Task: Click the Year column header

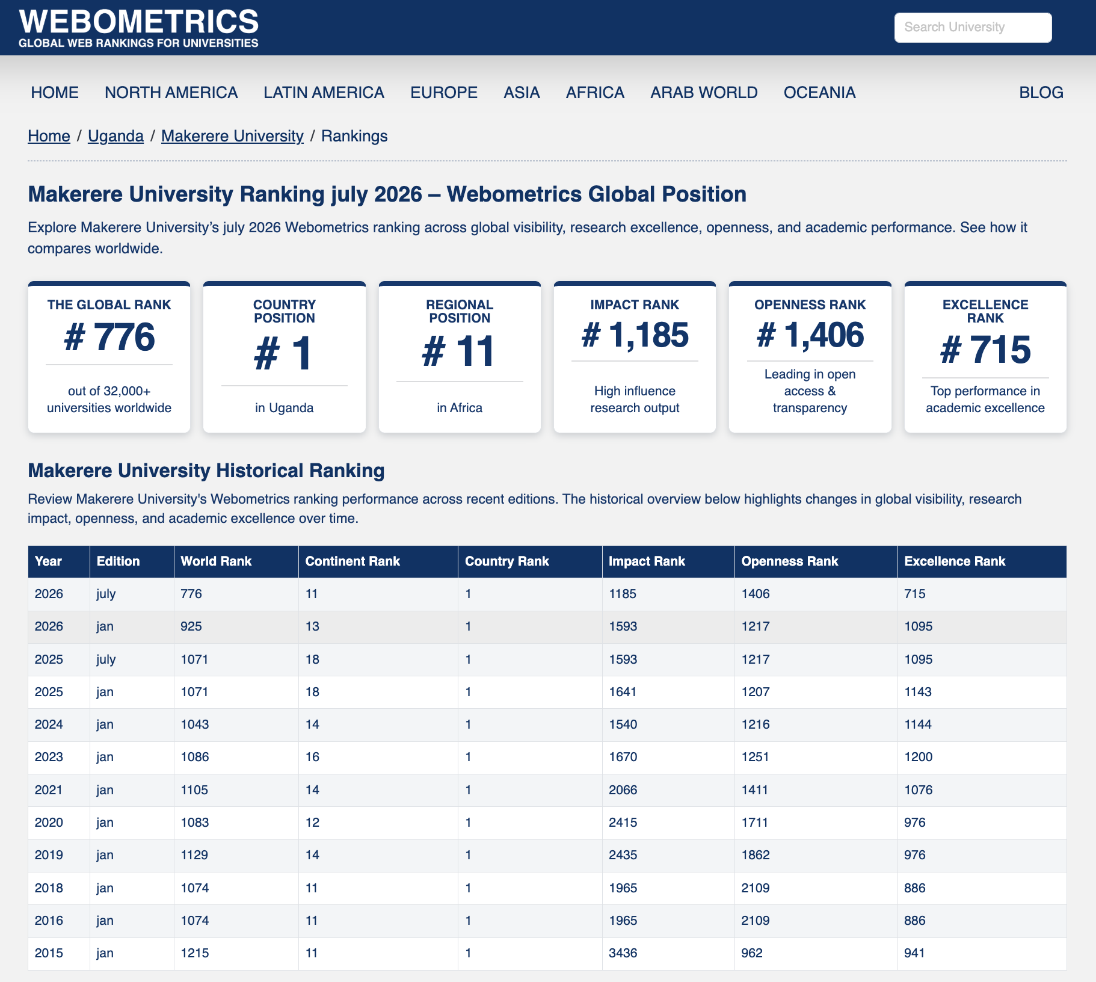Action: 59,561
